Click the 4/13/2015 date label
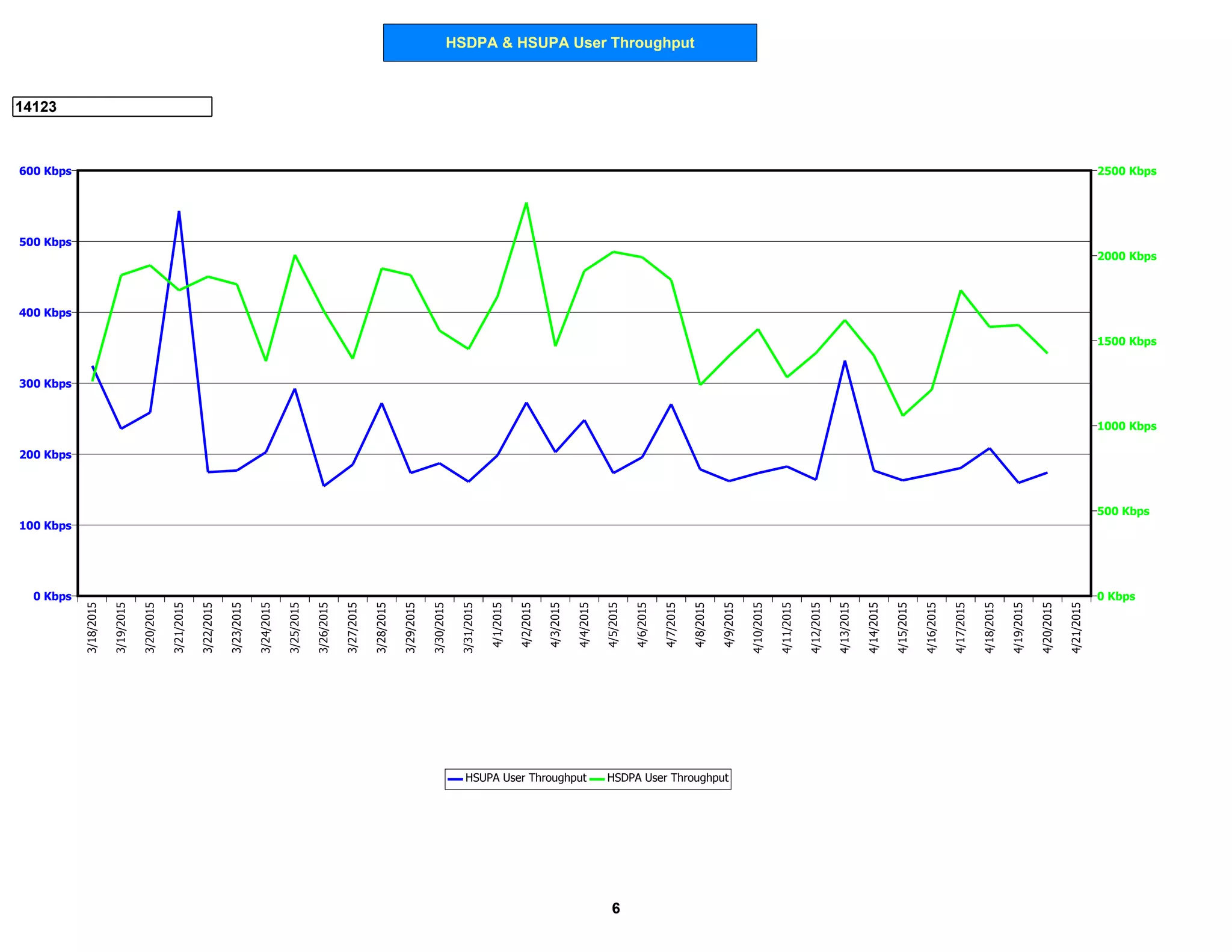Screen dimensions: 1232x952 click(845, 628)
